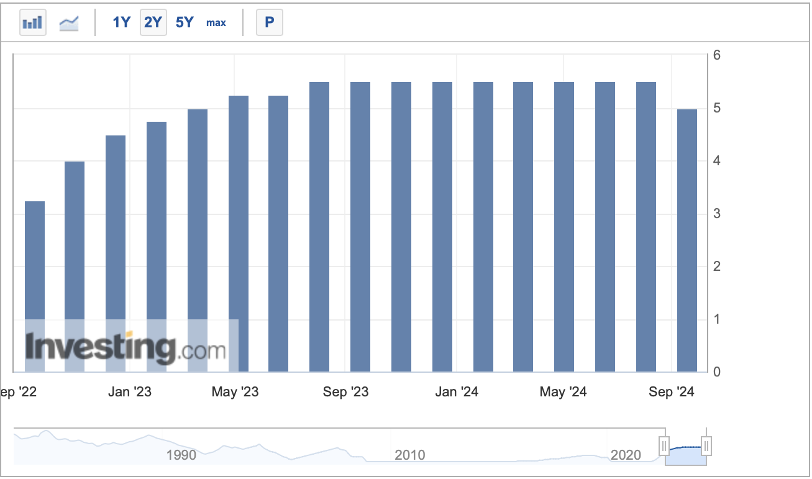Click the 2010 label in the navigator timeline
Viewport: 812px width, 479px height.
pyautogui.click(x=410, y=455)
